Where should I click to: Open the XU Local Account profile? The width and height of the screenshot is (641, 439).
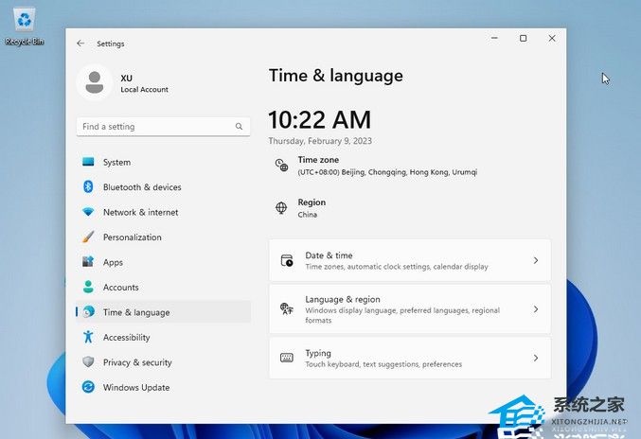(95, 83)
